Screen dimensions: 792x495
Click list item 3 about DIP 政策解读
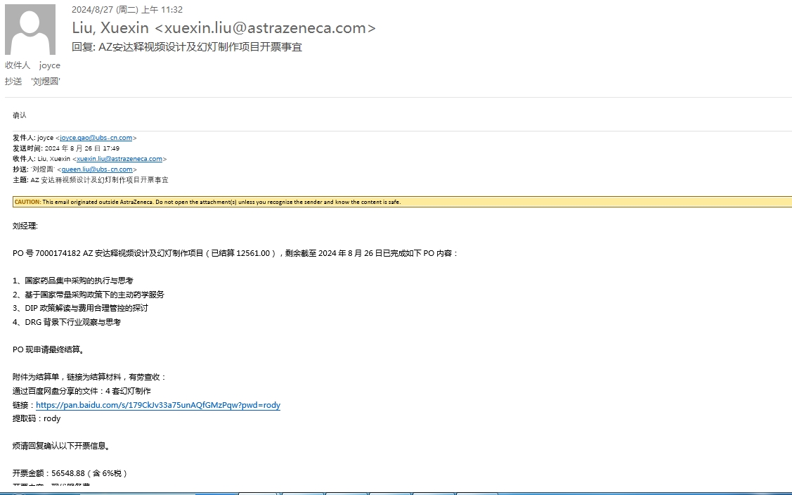[81, 308]
